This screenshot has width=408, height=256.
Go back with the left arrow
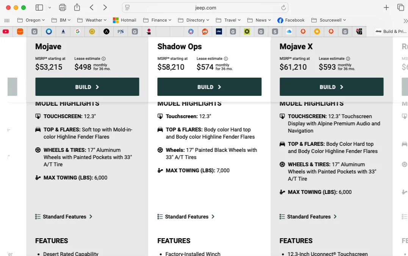coord(92,8)
